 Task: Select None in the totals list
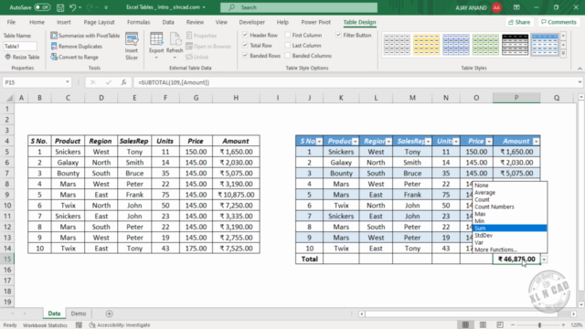pyautogui.click(x=510, y=186)
